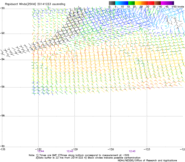
Task: Click the cyan 5 knots legend swatch
Action: (x=118, y=3)
